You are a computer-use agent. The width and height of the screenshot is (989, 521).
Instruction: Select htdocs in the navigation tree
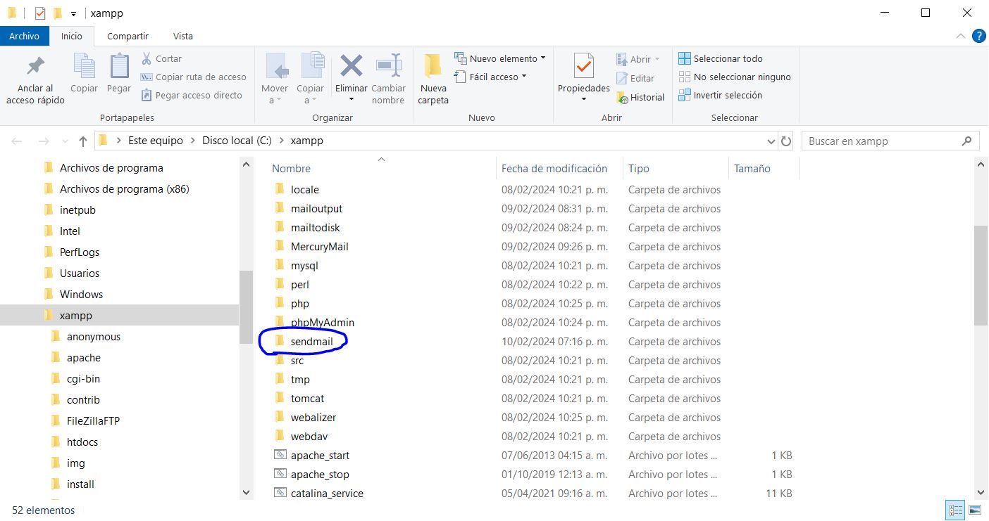pos(82,442)
